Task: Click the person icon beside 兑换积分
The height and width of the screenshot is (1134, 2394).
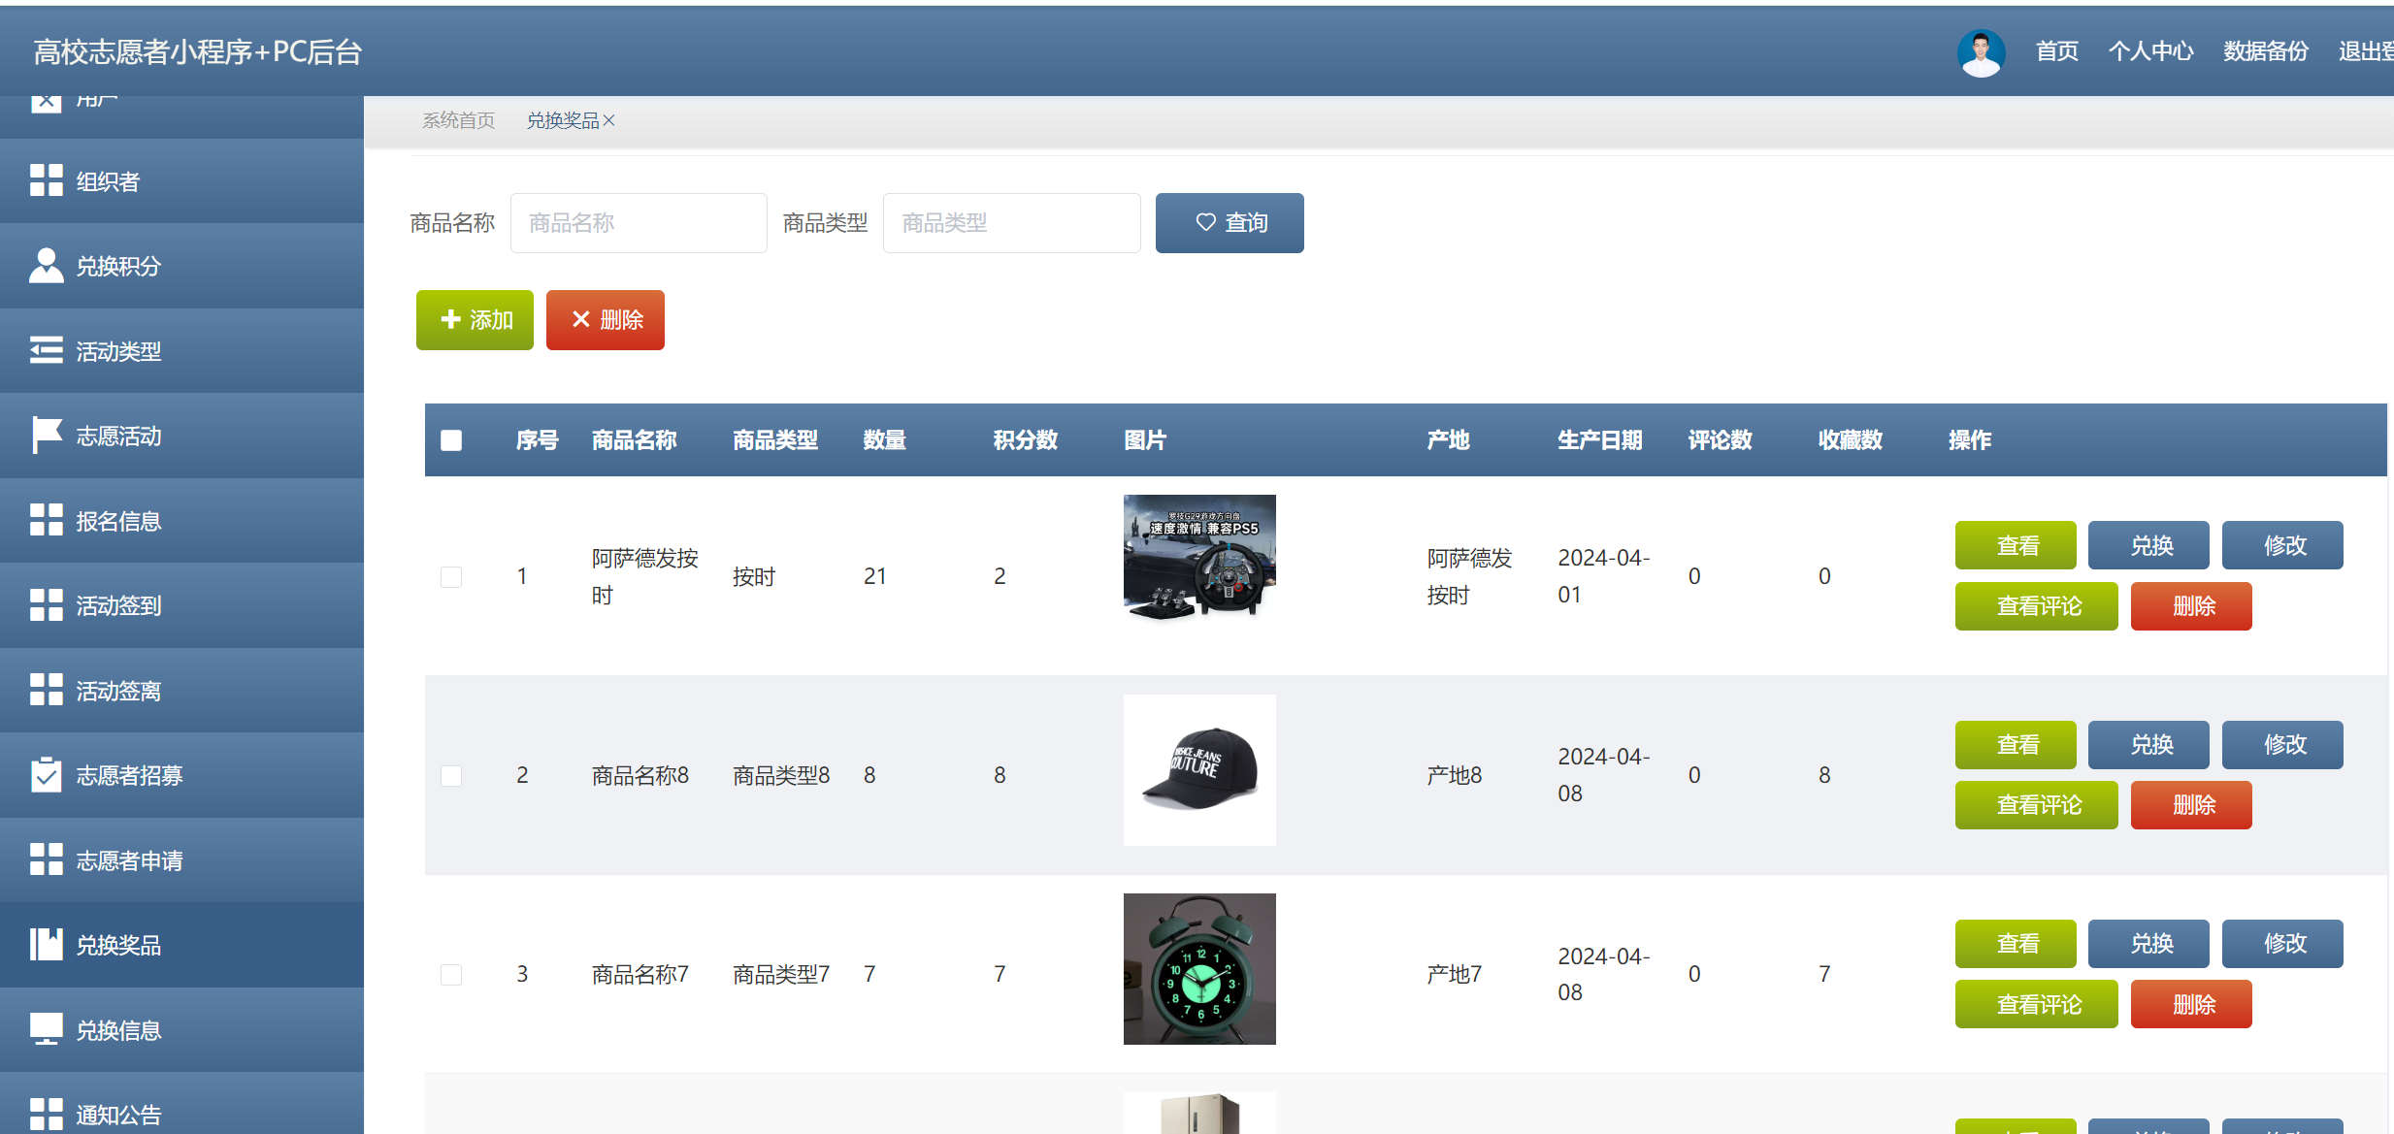Action: (x=46, y=265)
